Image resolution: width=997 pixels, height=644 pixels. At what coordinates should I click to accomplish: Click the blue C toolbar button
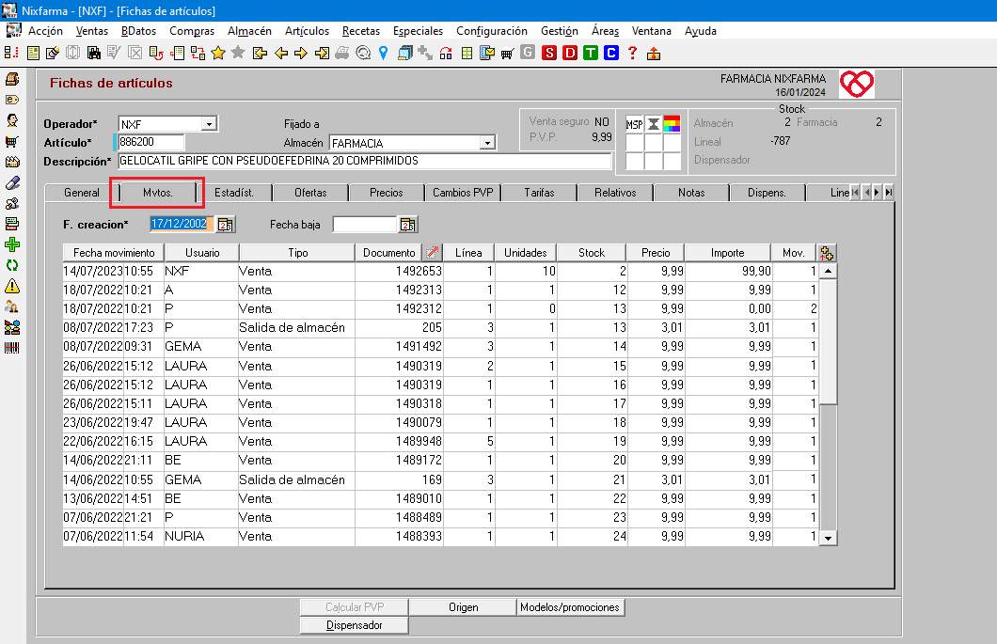(x=611, y=54)
